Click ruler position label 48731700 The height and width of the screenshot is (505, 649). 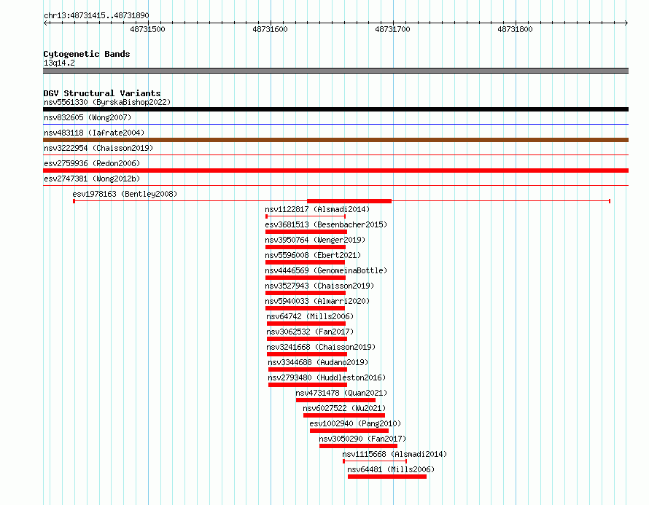pos(392,29)
